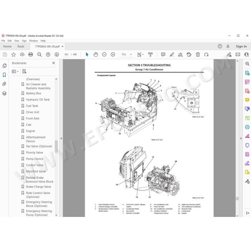Open the Window menu
Image resolution: width=251 pixels, height=251 pixels.
coord(33,41)
